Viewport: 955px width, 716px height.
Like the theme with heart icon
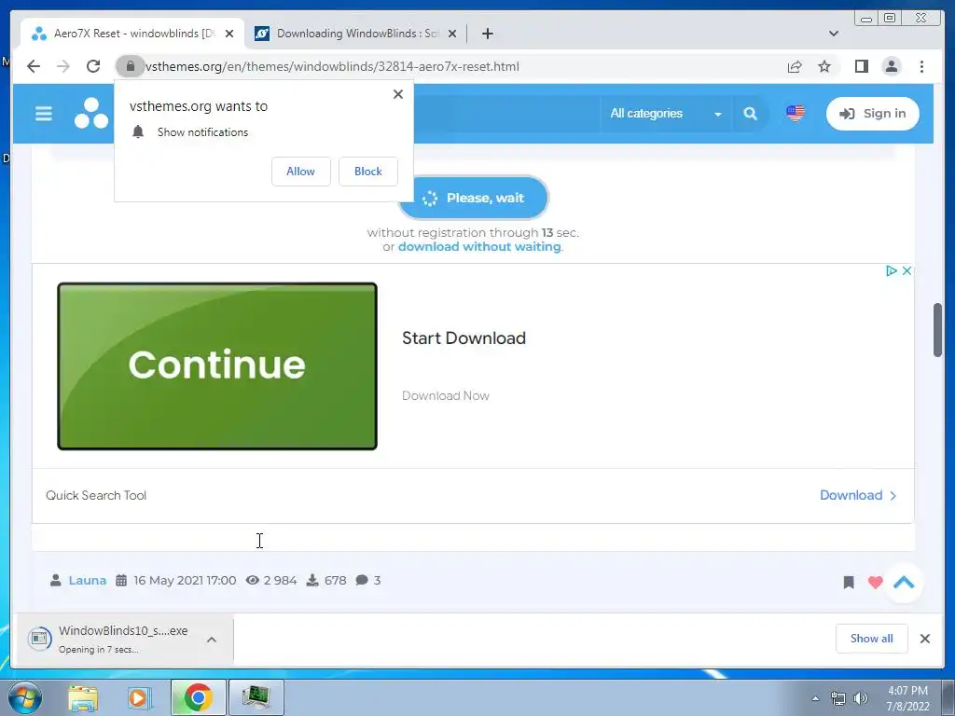[875, 583]
